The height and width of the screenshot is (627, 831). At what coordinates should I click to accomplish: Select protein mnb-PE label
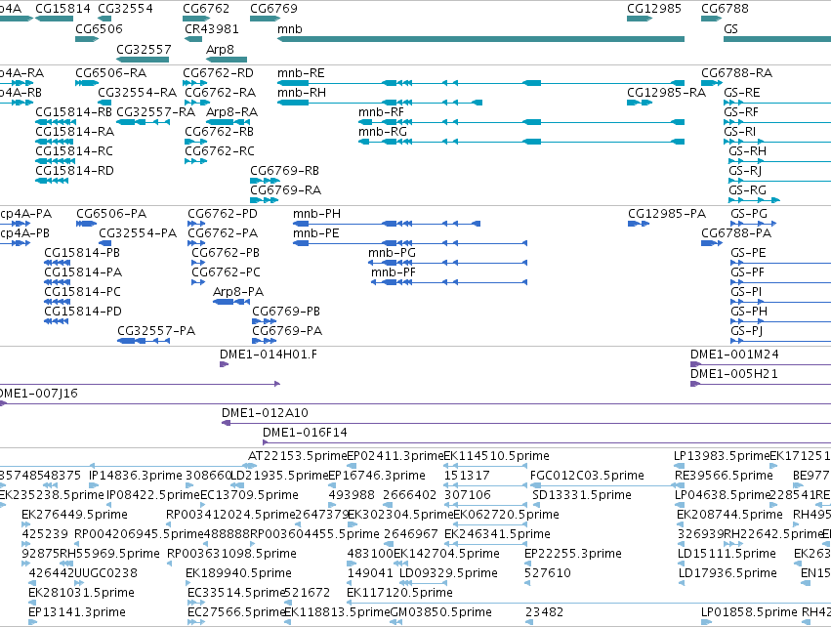315,233
